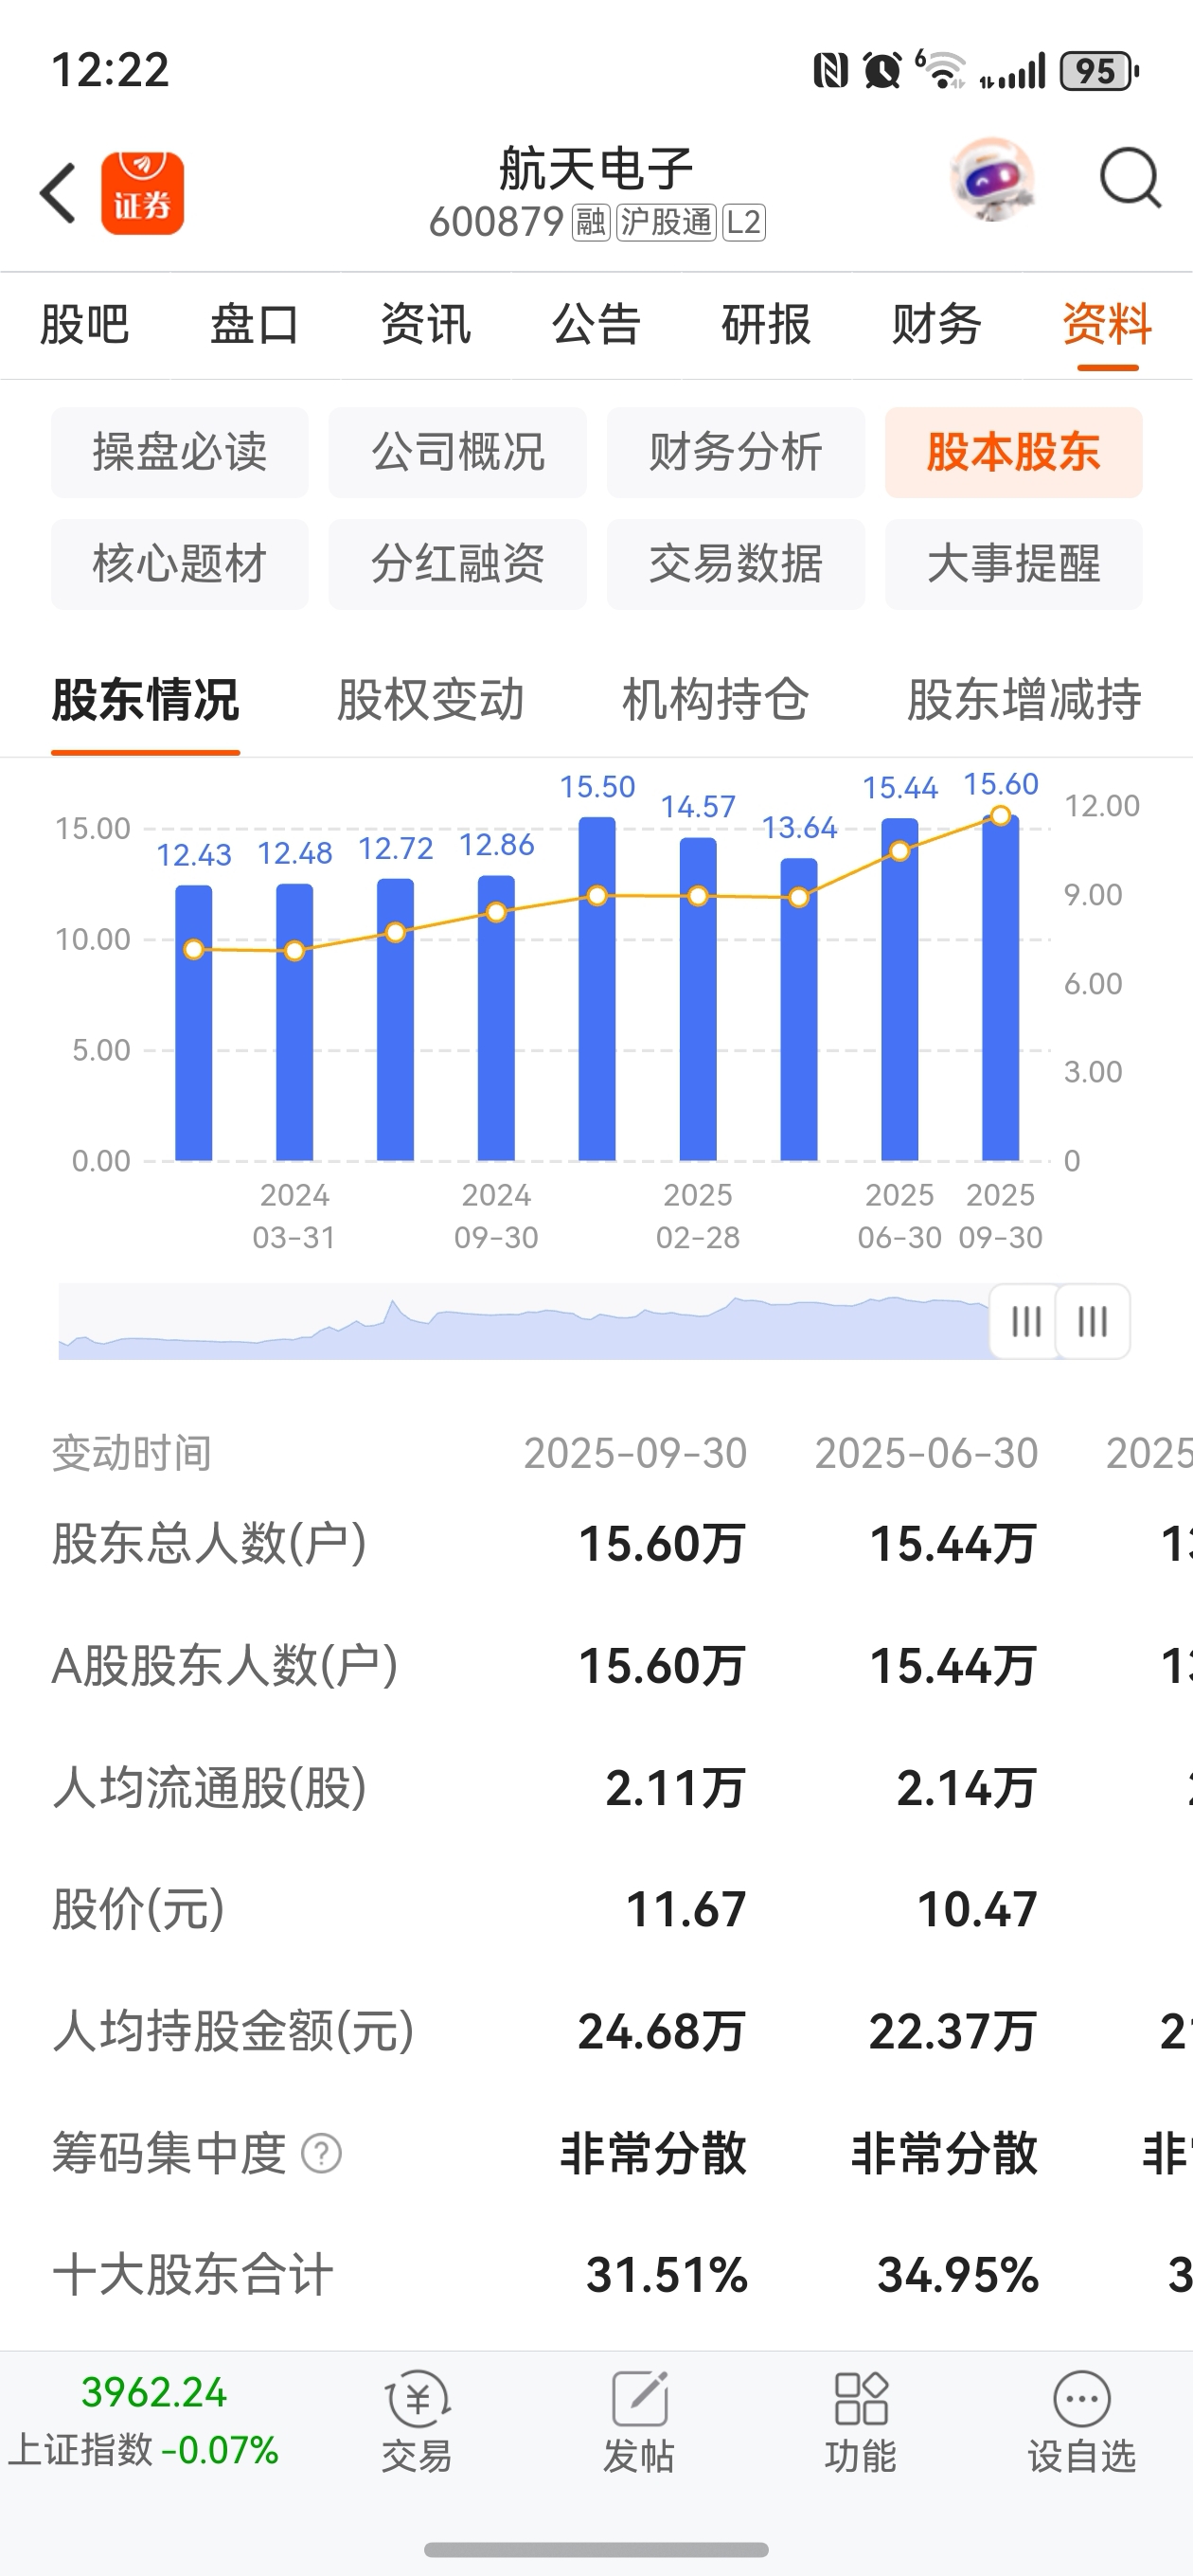
Task: Tap the 股价 value 10.47
Action: click(977, 1909)
